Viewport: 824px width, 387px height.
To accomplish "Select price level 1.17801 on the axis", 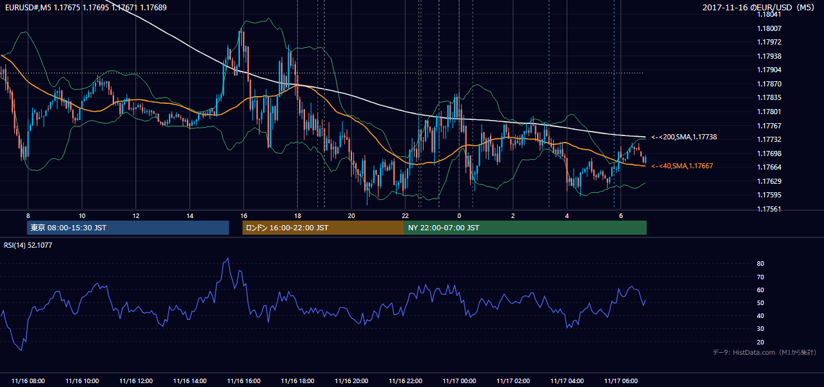I will pos(769,112).
